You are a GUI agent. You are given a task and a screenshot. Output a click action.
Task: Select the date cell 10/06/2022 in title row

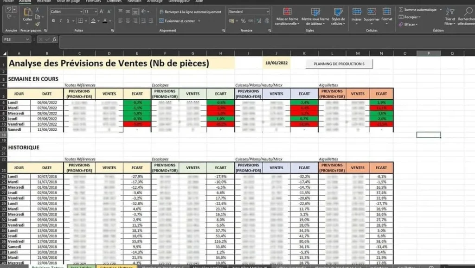click(x=276, y=63)
